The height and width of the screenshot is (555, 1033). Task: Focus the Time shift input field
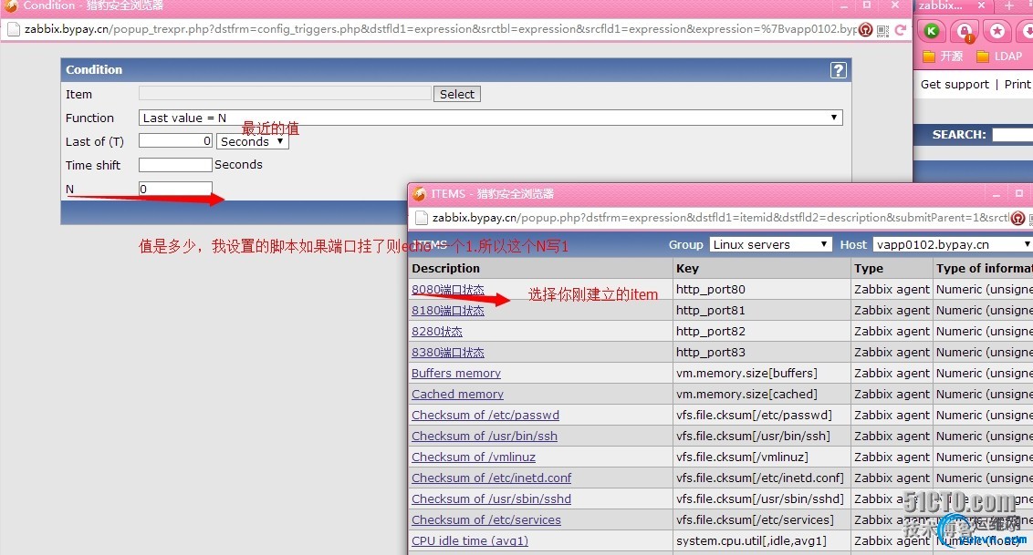[x=175, y=164]
